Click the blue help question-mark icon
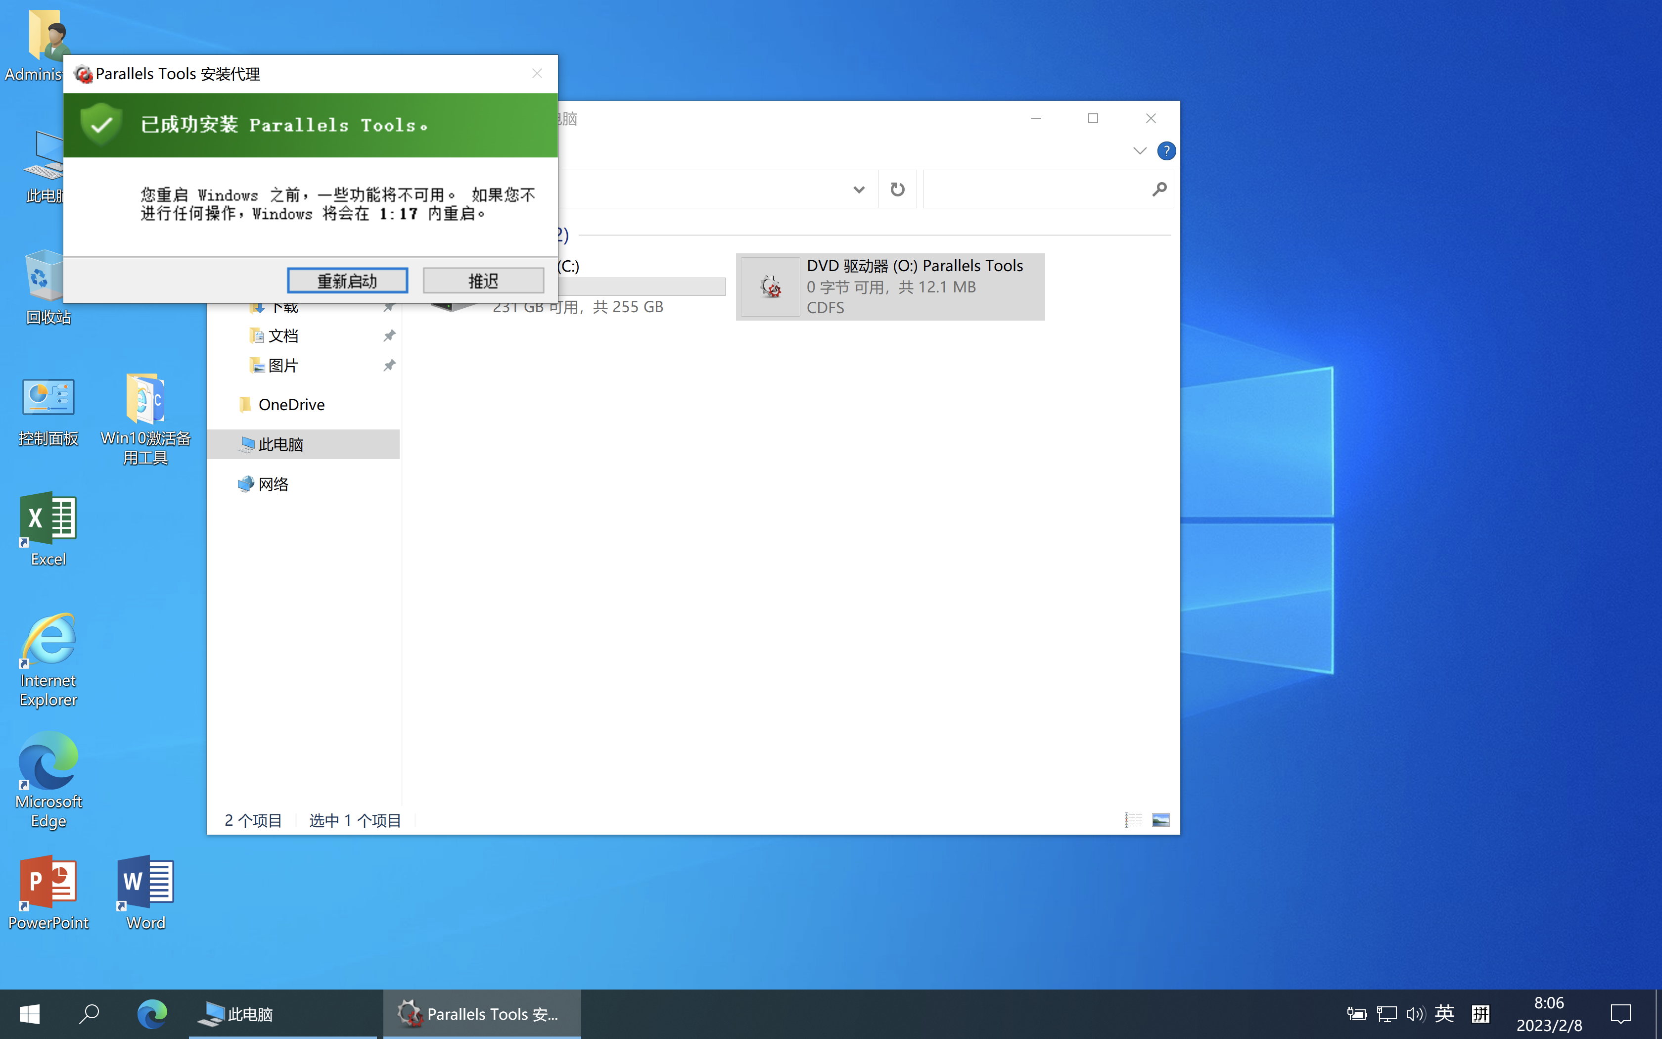Viewport: 1662px width, 1039px height. coord(1165,150)
